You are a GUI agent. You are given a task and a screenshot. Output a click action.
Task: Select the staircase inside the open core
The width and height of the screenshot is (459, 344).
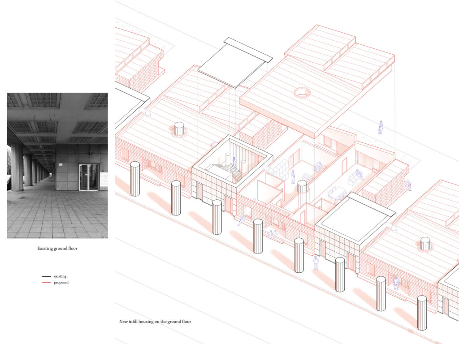(228, 172)
